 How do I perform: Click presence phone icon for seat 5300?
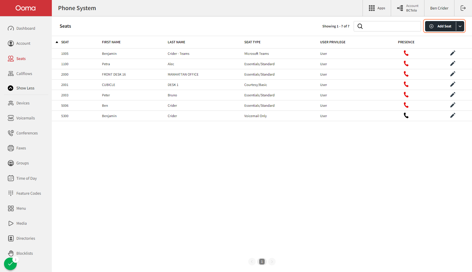406,116
